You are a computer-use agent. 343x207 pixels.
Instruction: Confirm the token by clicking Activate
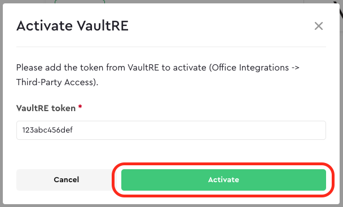[x=223, y=180]
